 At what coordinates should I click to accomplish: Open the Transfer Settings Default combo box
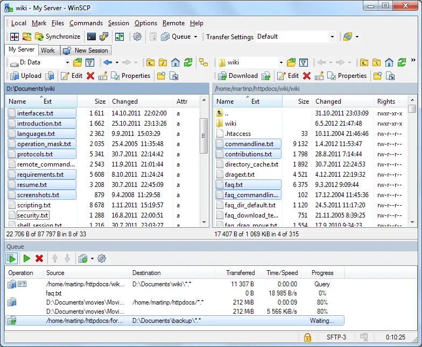click(x=296, y=37)
